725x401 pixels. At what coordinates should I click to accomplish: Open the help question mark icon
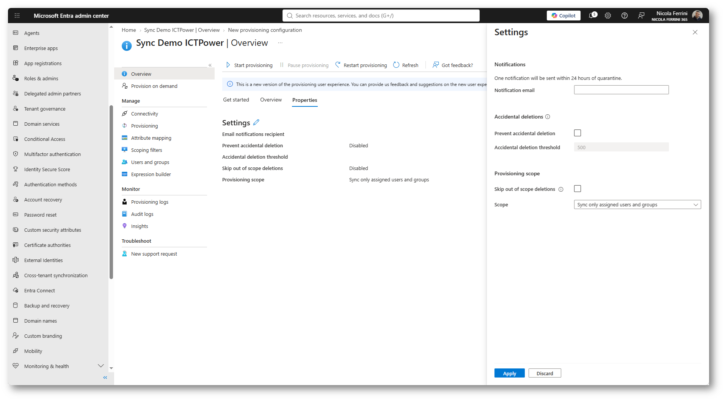click(x=625, y=16)
